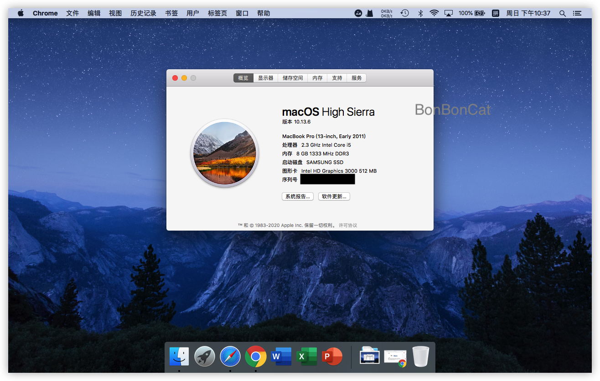Open the Apple menu

21,13
